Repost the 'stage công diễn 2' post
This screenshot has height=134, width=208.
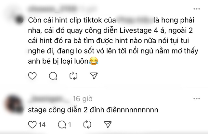click(87, 125)
